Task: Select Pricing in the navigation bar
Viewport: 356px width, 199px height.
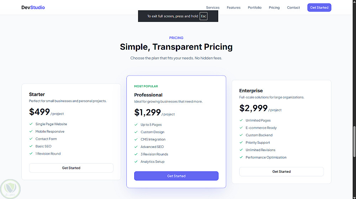Action: tap(274, 7)
